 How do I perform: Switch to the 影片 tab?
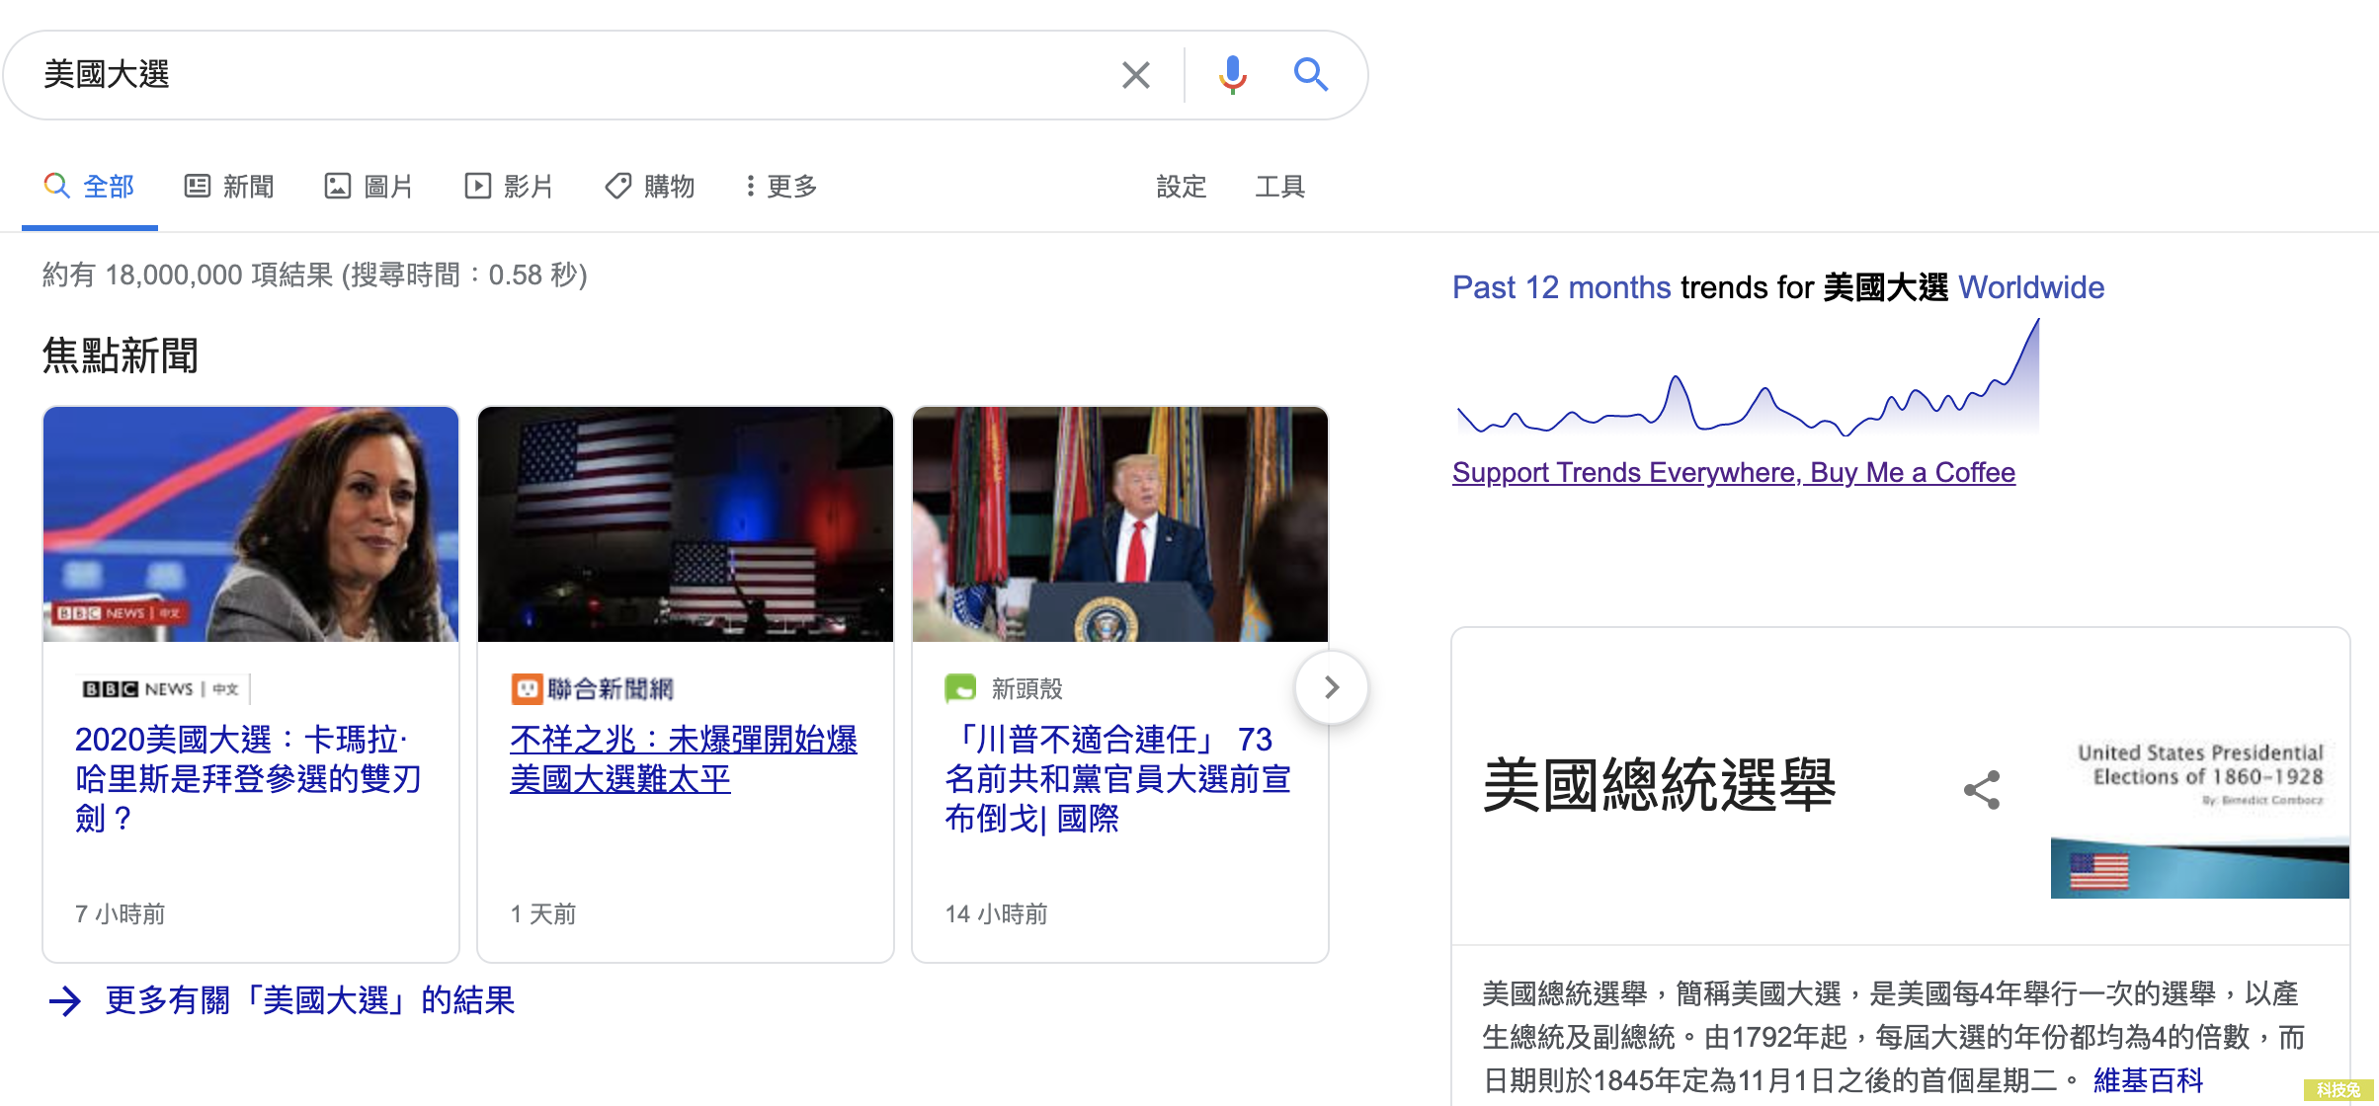point(510,187)
